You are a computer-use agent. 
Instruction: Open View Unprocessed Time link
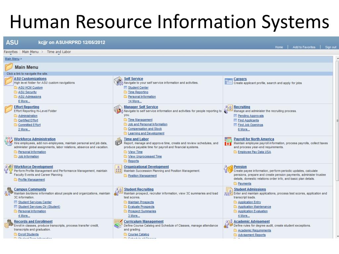tap(145, 156)
